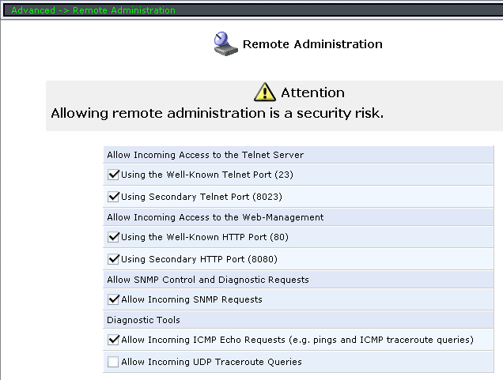Viewport: 503px width, 380px height.
Task: Go to Advanced in the breadcrumb
Action: pyautogui.click(x=33, y=11)
